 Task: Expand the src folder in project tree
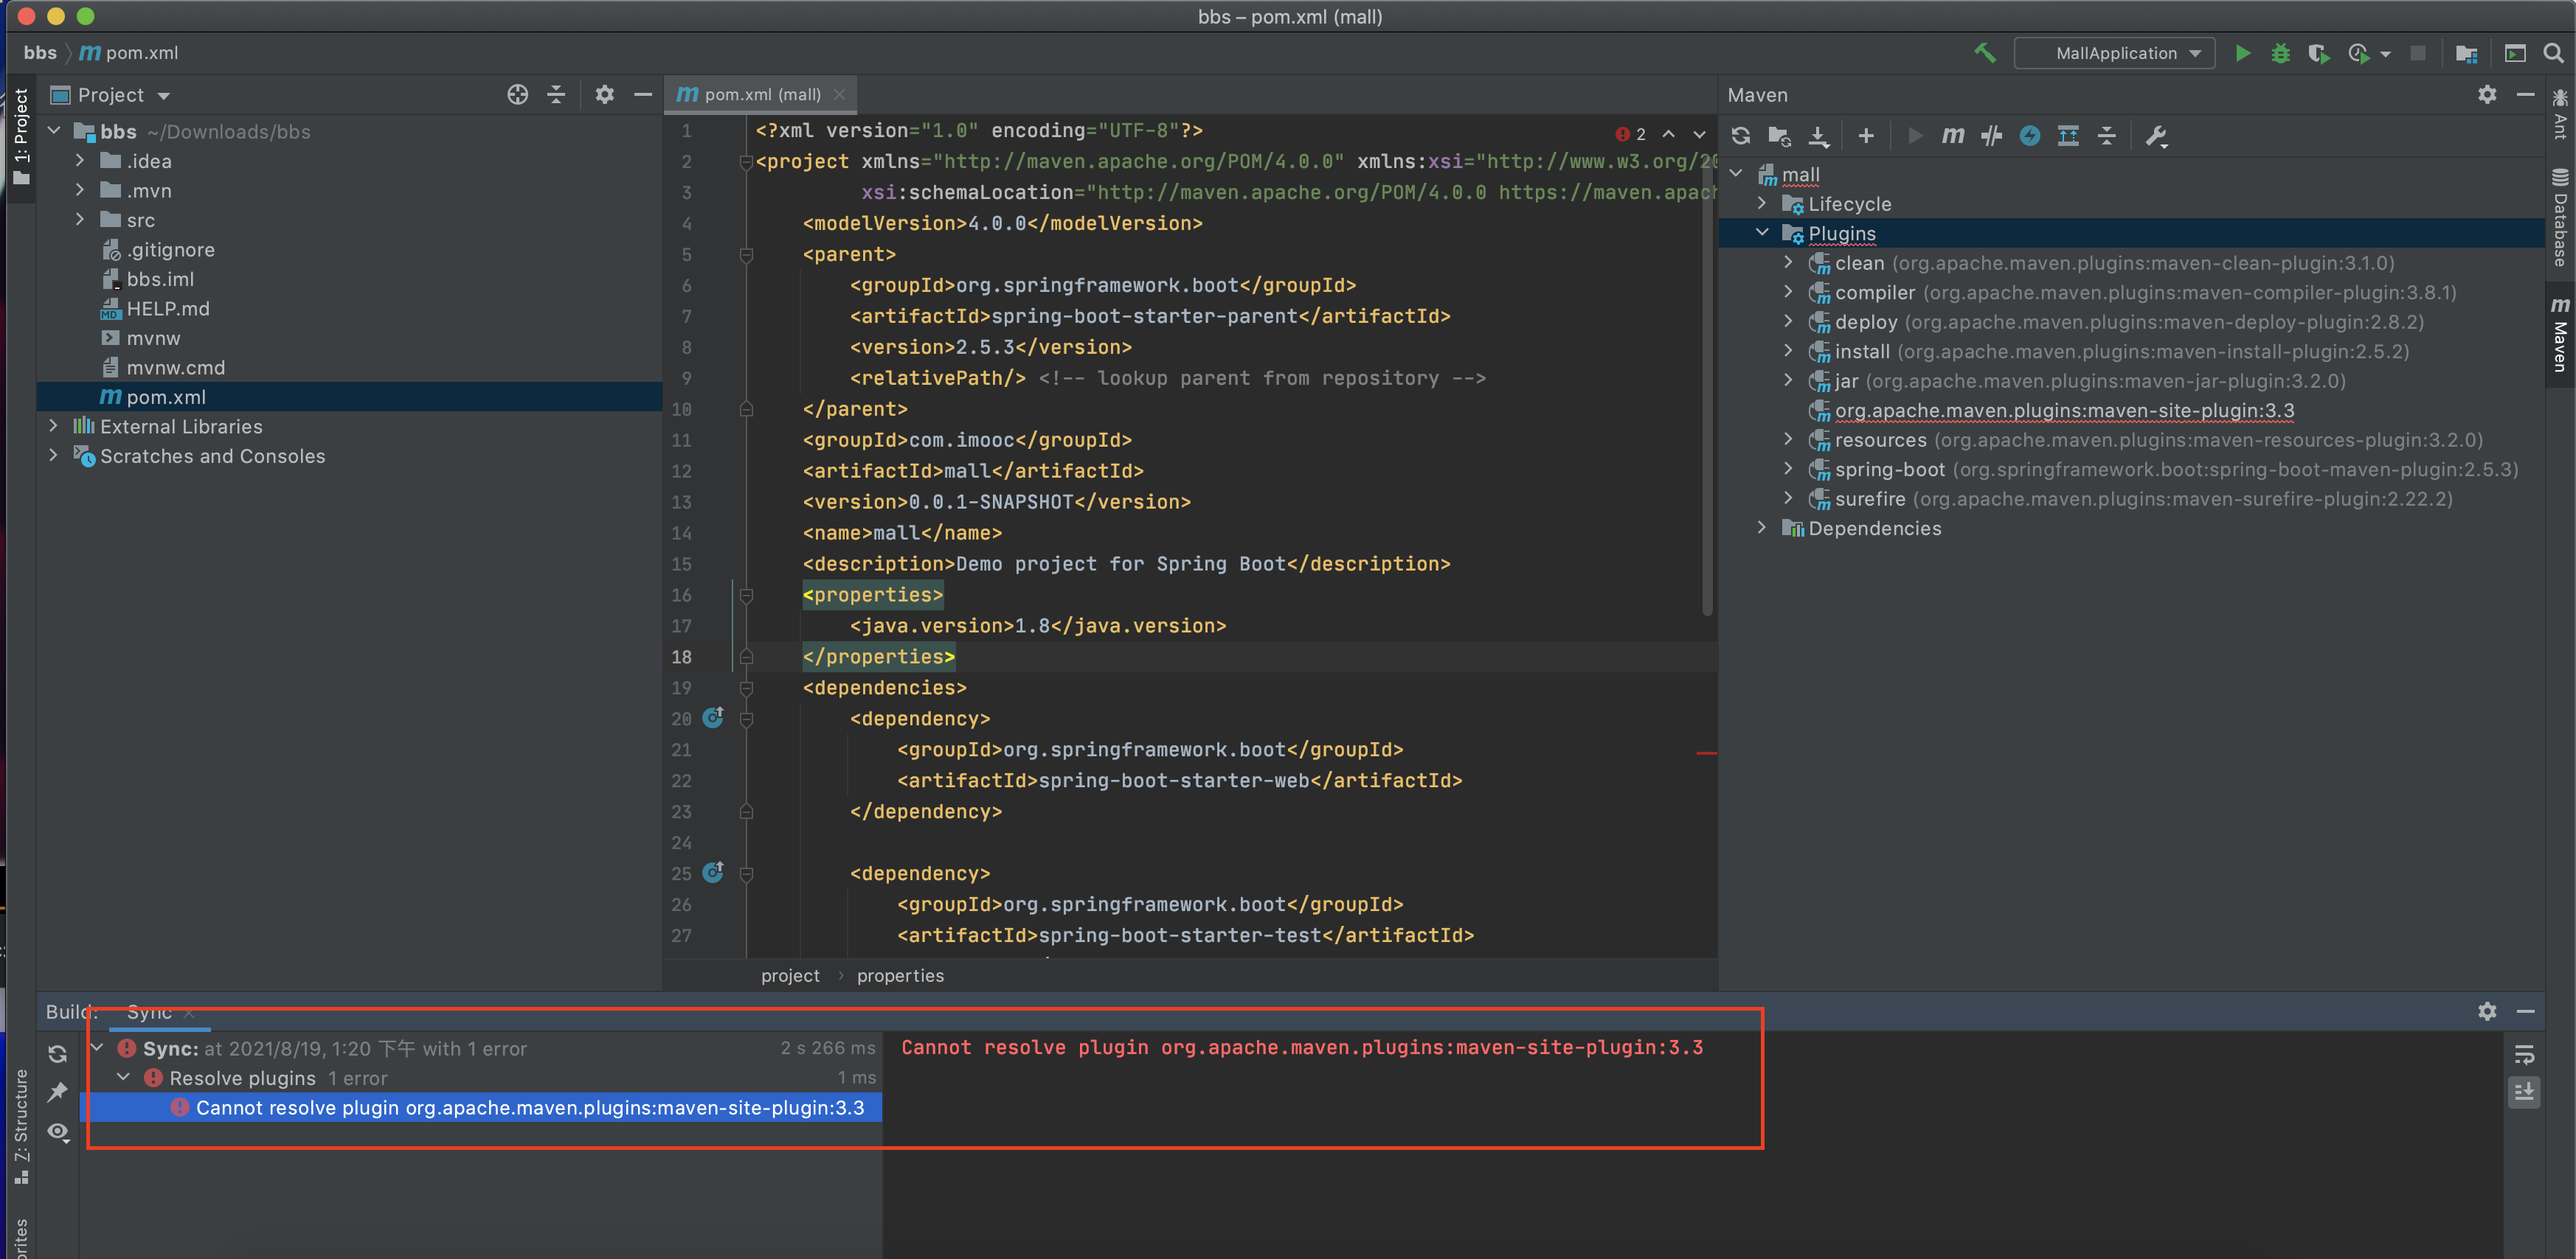click(80, 220)
